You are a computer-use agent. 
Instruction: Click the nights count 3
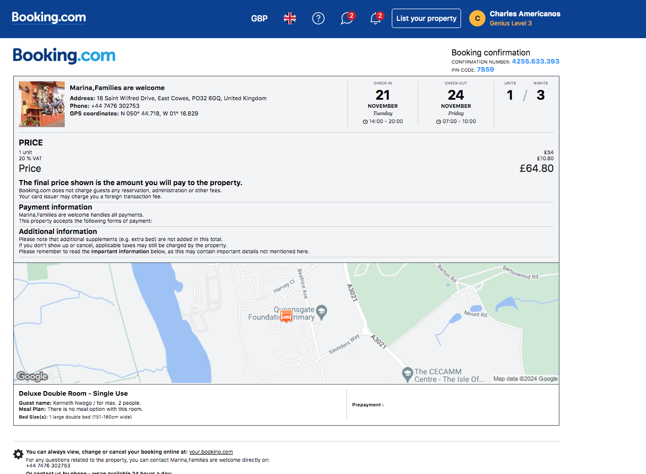pos(541,95)
